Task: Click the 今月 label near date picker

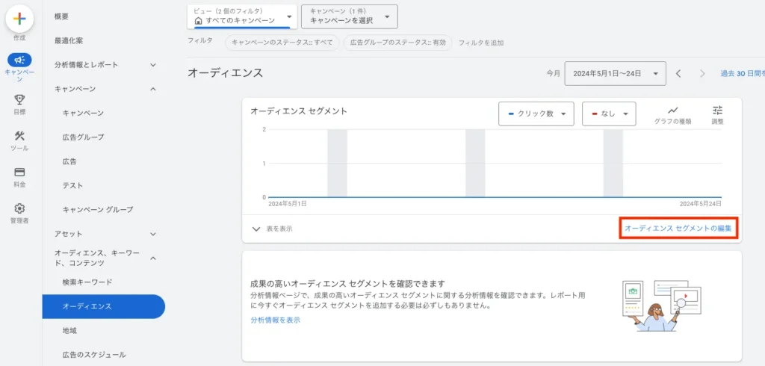Action: 554,74
